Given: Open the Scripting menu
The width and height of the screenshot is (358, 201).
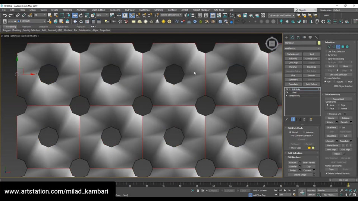Looking at the screenshot, I should 159,10.
